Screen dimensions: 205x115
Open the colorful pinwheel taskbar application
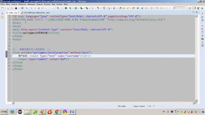tap(65, 112)
